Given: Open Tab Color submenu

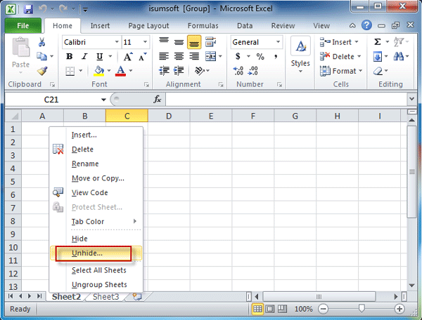Looking at the screenshot, I should [x=96, y=222].
